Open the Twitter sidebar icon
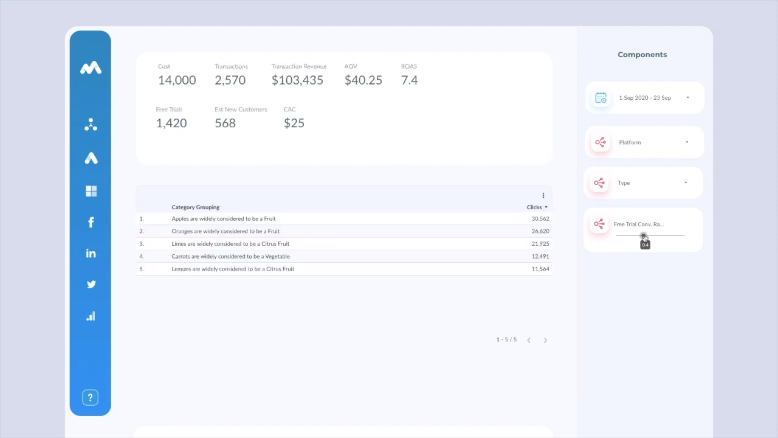 tap(91, 284)
